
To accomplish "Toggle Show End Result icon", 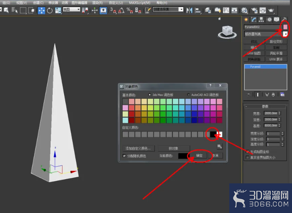I will coord(258,95).
